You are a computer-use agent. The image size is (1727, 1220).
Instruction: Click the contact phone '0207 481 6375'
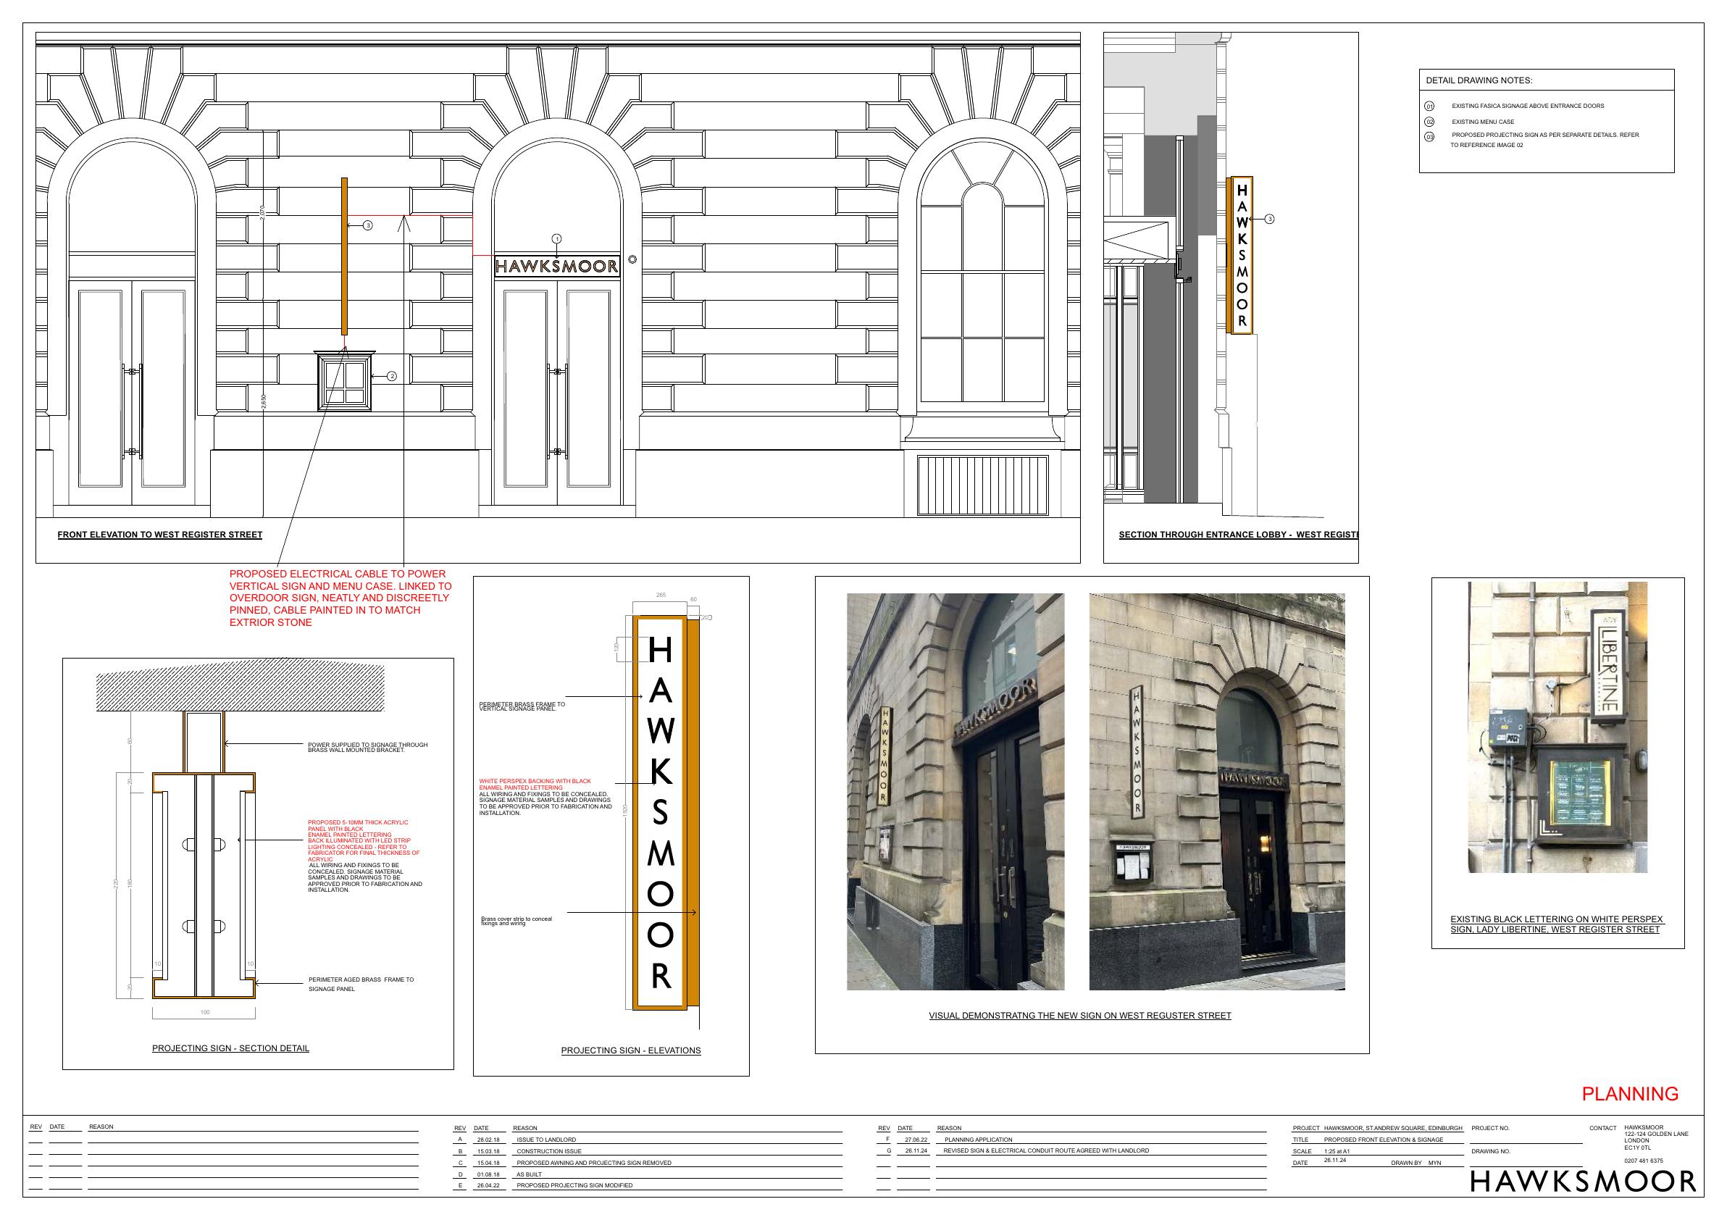[1644, 1161]
